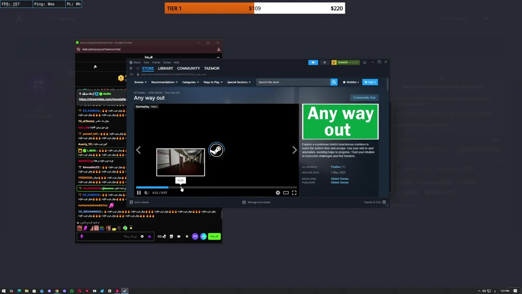Switch to the COMMUNITY tab

188,68
